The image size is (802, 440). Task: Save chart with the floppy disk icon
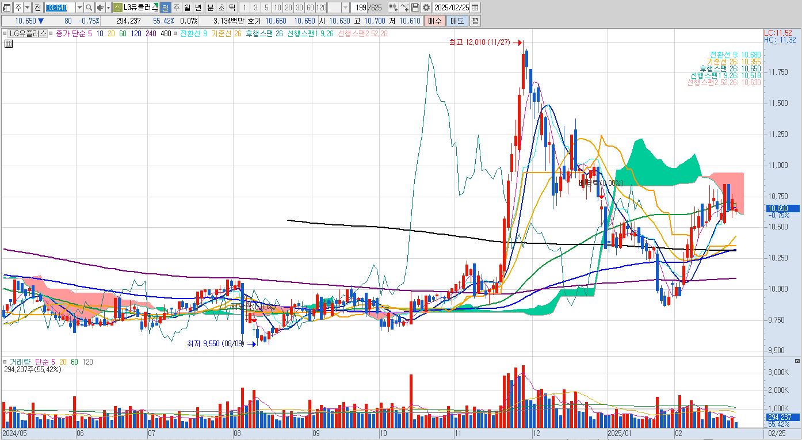click(415, 7)
